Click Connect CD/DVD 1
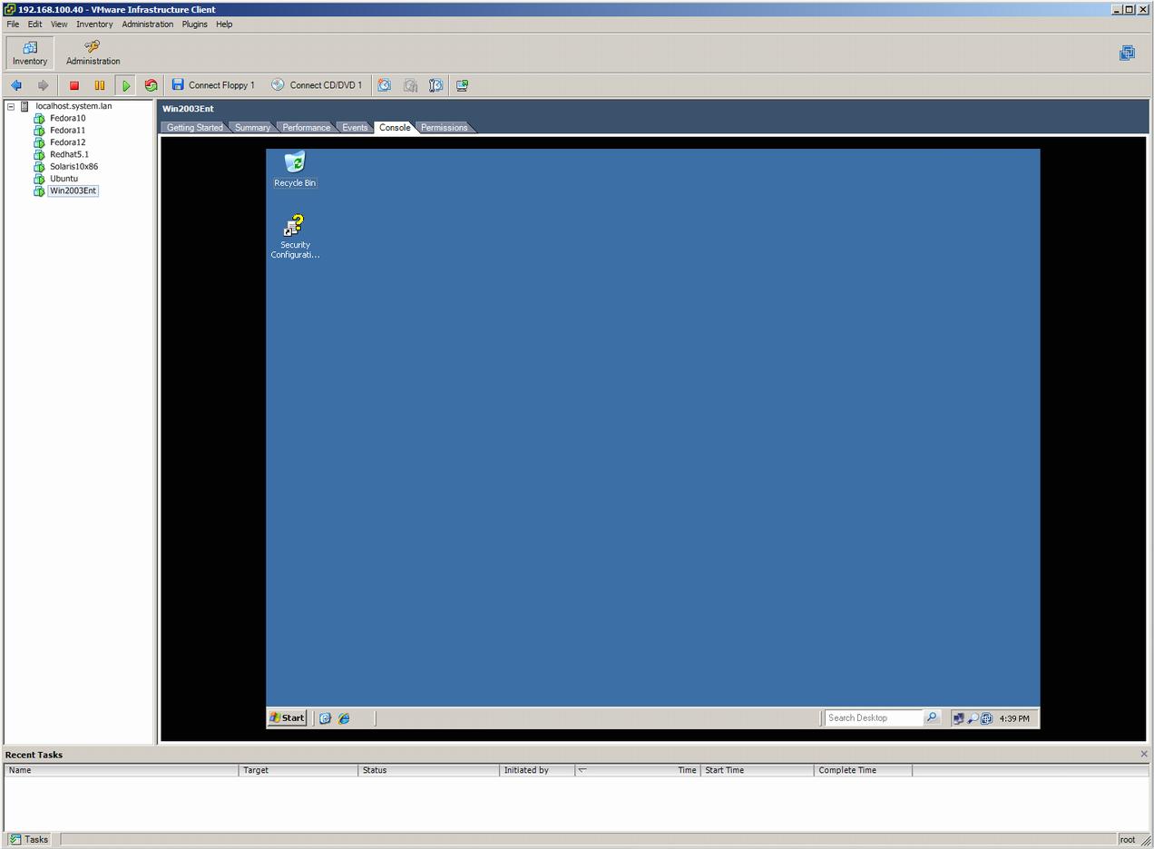This screenshot has width=1154, height=849. coord(317,85)
